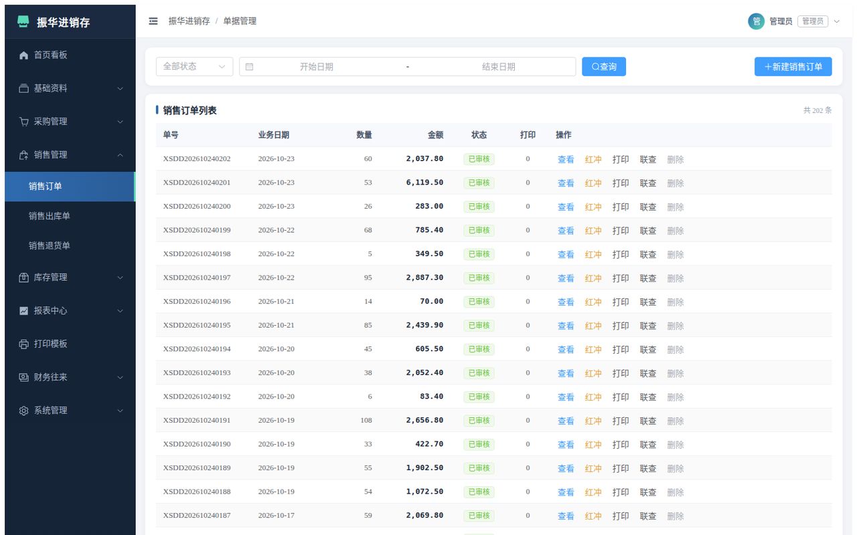Click the 财务往来 money icon
857x535 pixels.
23,377
